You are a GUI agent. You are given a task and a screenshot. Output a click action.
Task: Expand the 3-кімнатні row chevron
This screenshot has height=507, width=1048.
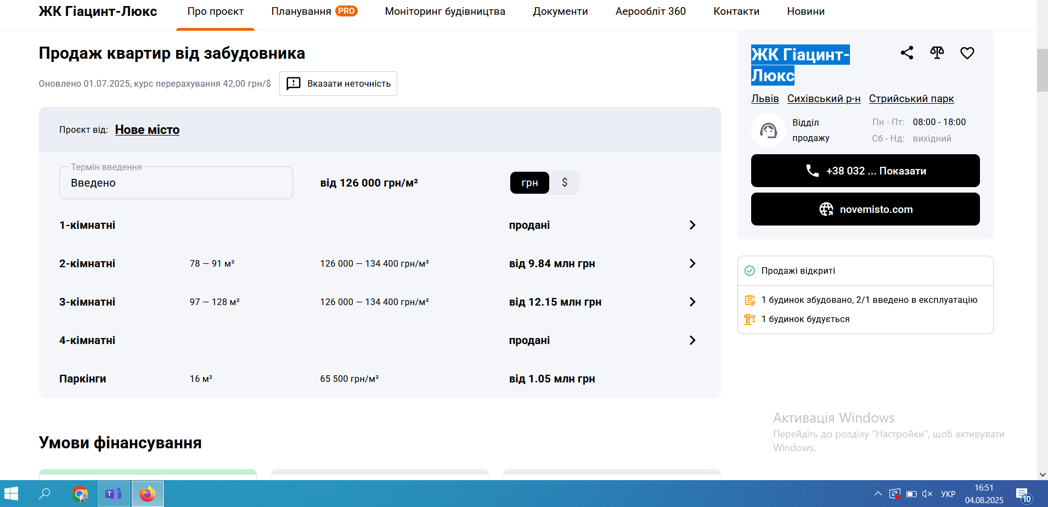pyautogui.click(x=692, y=302)
